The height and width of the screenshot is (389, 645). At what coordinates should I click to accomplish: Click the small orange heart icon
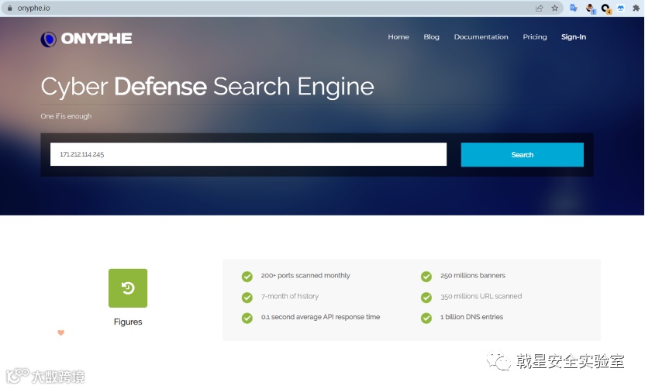(x=61, y=332)
